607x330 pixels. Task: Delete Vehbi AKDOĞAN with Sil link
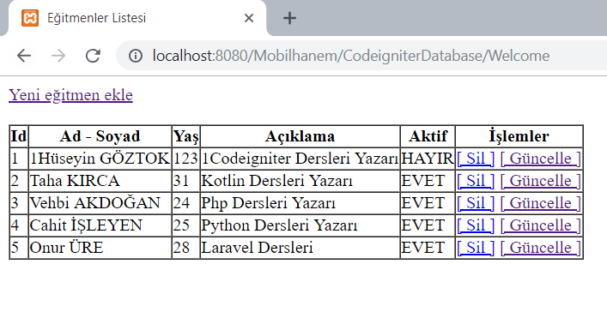click(476, 203)
